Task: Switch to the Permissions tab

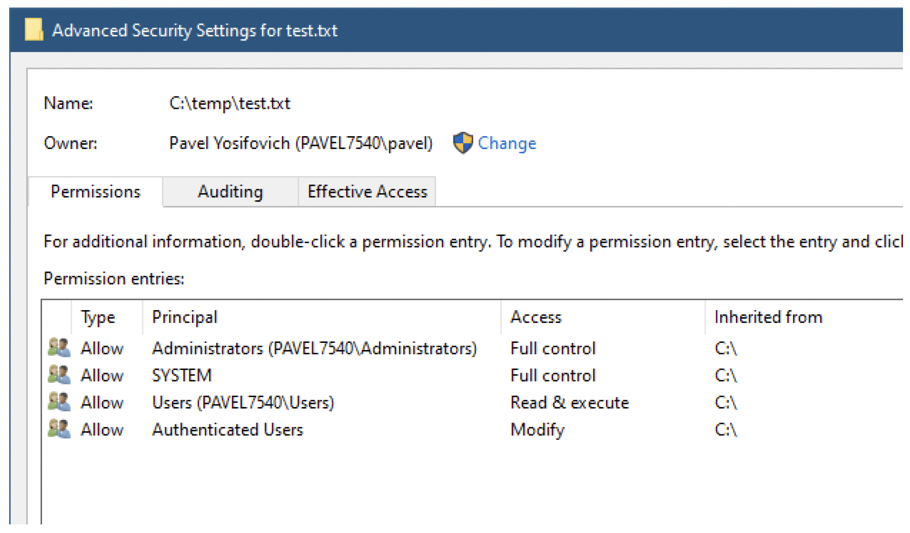Action: point(95,192)
